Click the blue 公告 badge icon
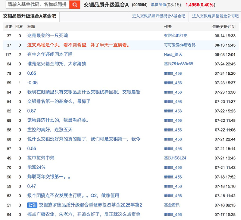241x220 pixels. pyautogui.click(x=32, y=205)
